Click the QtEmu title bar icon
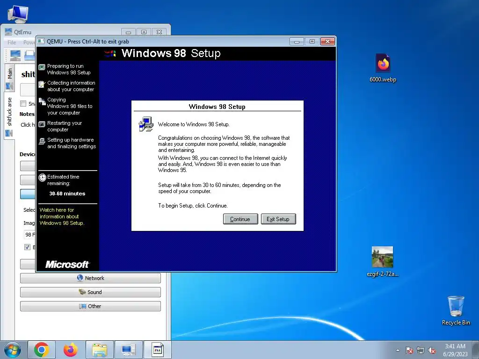 (8, 32)
